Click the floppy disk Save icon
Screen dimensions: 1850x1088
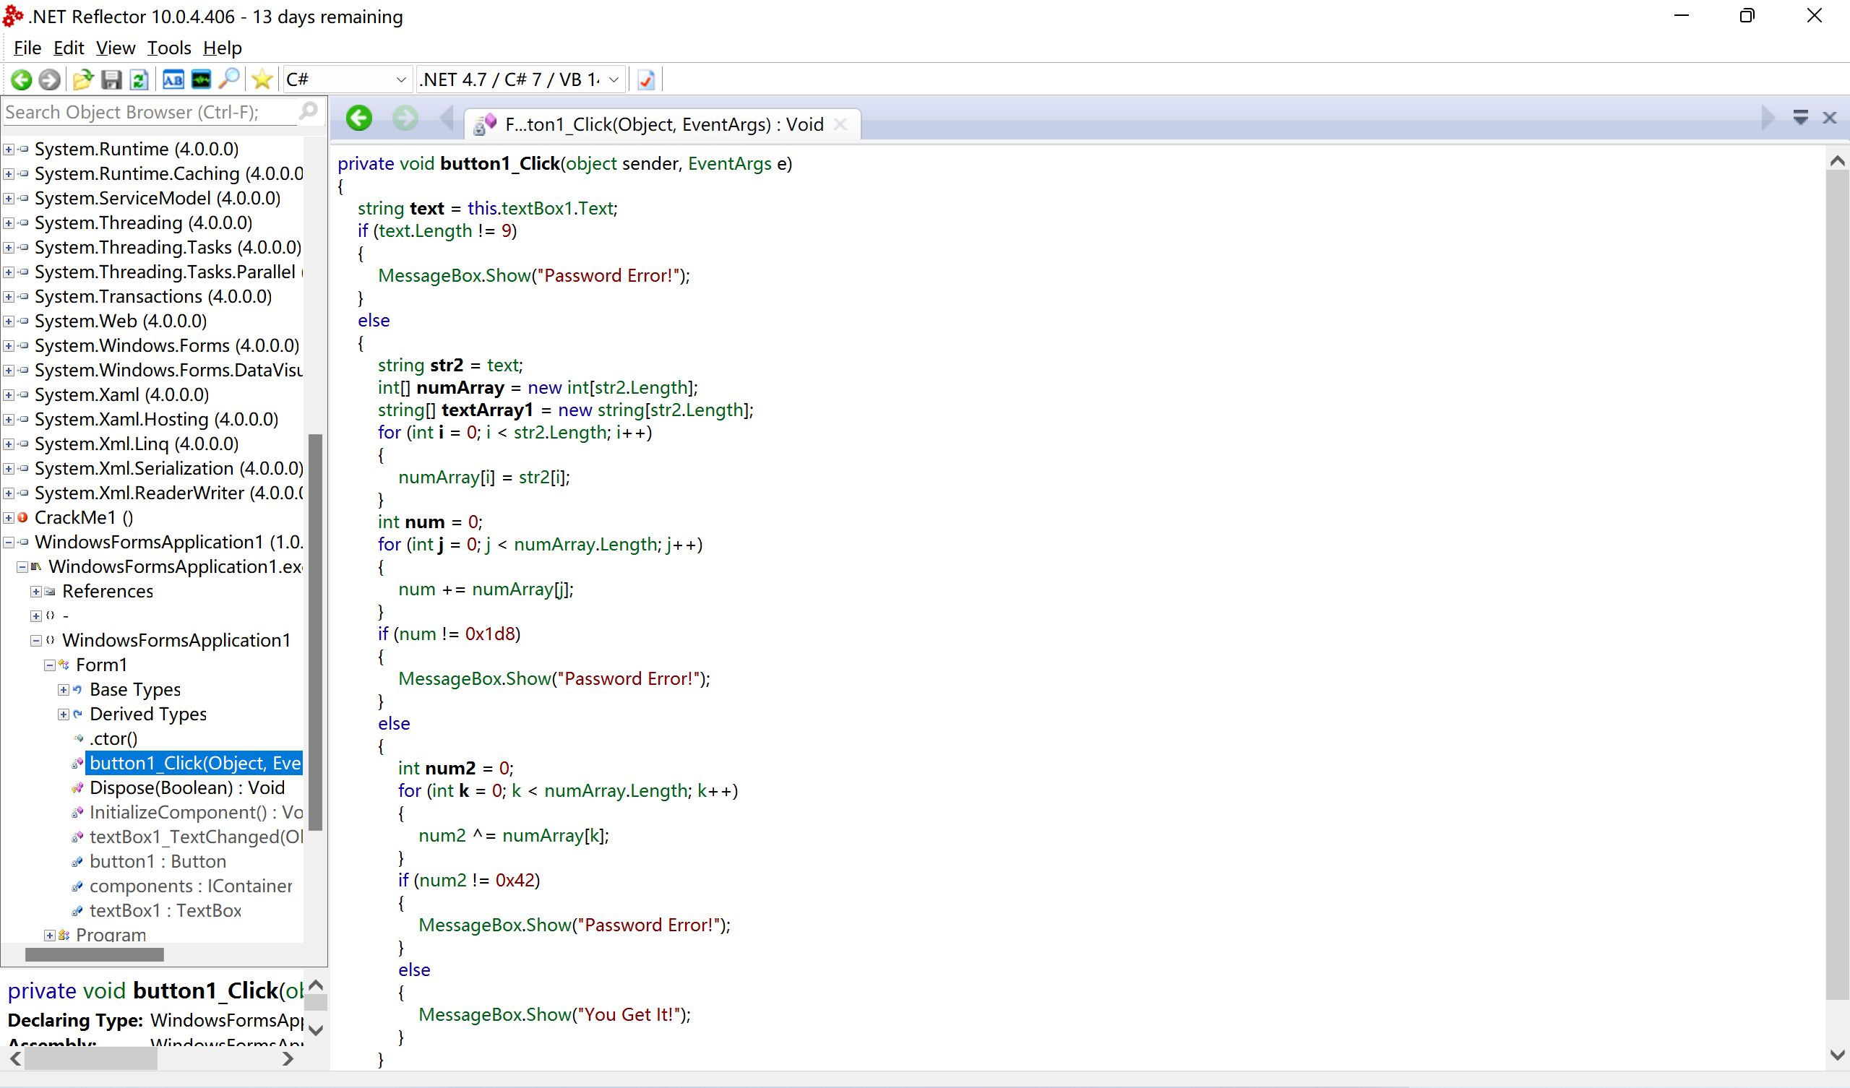click(x=111, y=79)
